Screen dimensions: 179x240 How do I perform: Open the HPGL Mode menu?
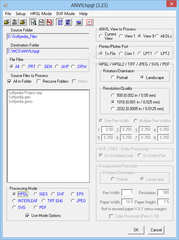[x=41, y=14]
